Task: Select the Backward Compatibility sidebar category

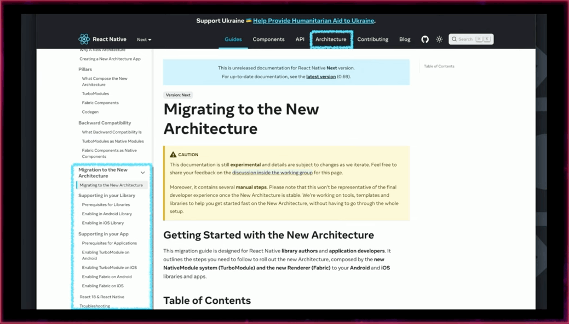Action: coord(105,123)
